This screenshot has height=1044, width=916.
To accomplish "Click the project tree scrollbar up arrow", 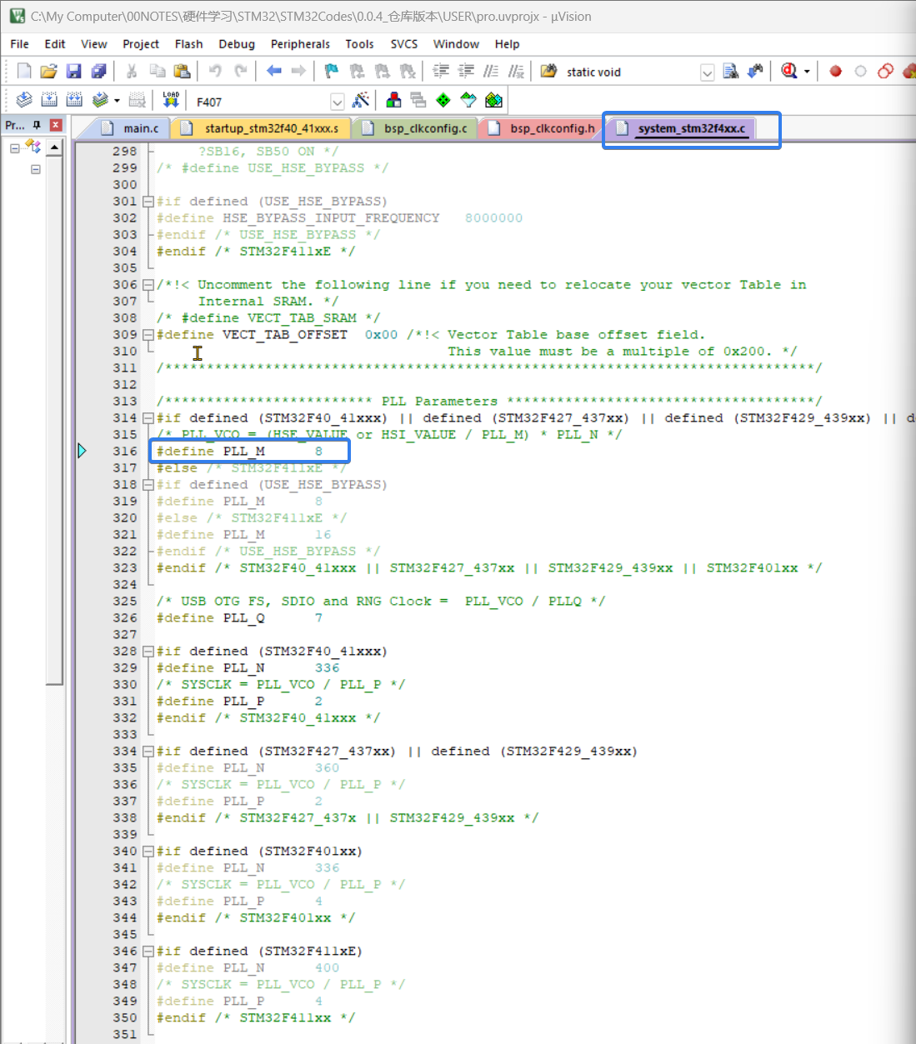I will click(x=54, y=147).
